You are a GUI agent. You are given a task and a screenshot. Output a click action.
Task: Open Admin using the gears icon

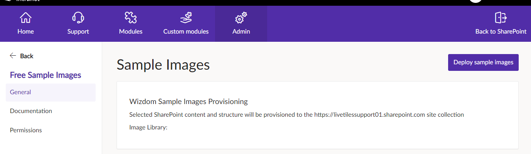click(241, 18)
